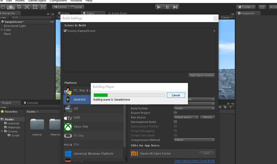This screenshot has width=277, height=164.
Task: Select the Move tool in the toolbar
Action: (x=11, y=7)
